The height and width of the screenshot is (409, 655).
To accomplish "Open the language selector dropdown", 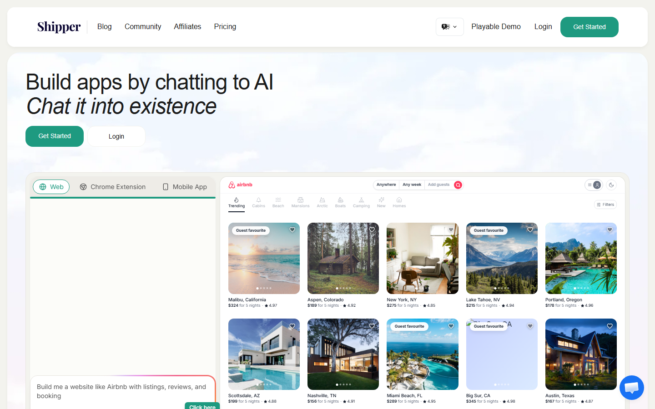I will click(449, 27).
